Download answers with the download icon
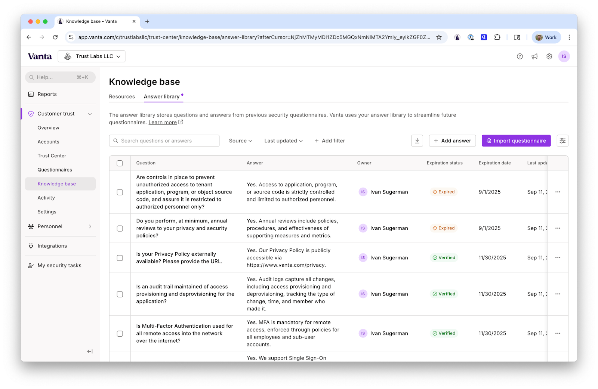 [x=417, y=141]
